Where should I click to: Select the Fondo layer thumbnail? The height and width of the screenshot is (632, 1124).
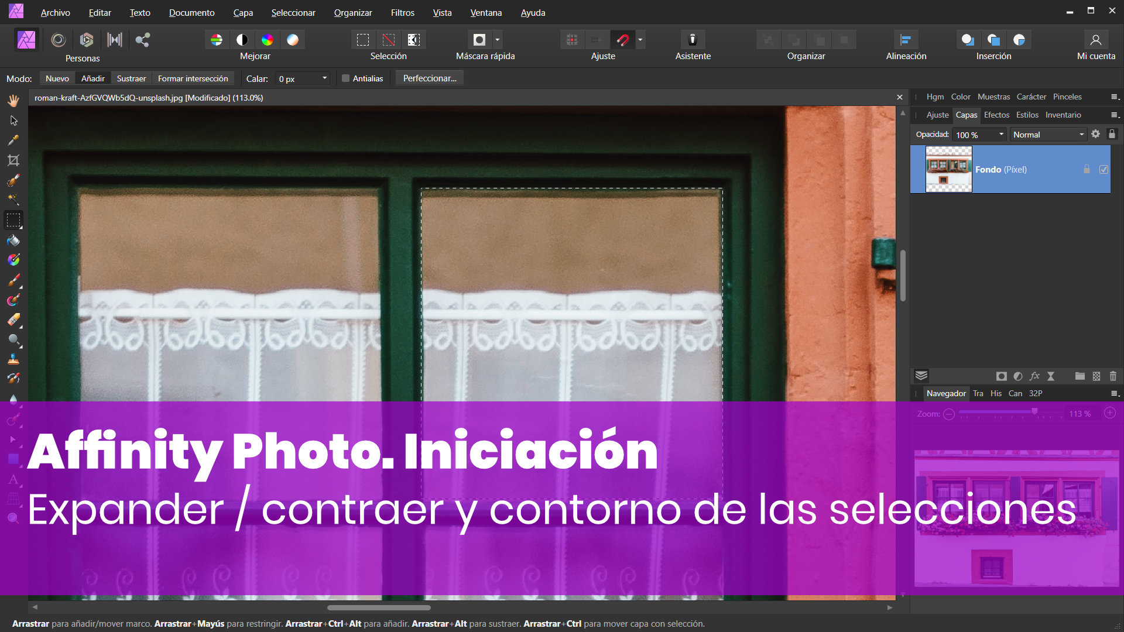pos(948,169)
